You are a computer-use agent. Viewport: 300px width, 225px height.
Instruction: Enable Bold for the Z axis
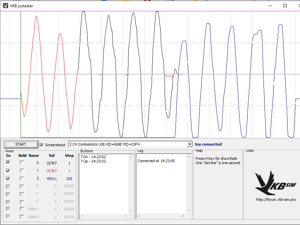(22, 179)
